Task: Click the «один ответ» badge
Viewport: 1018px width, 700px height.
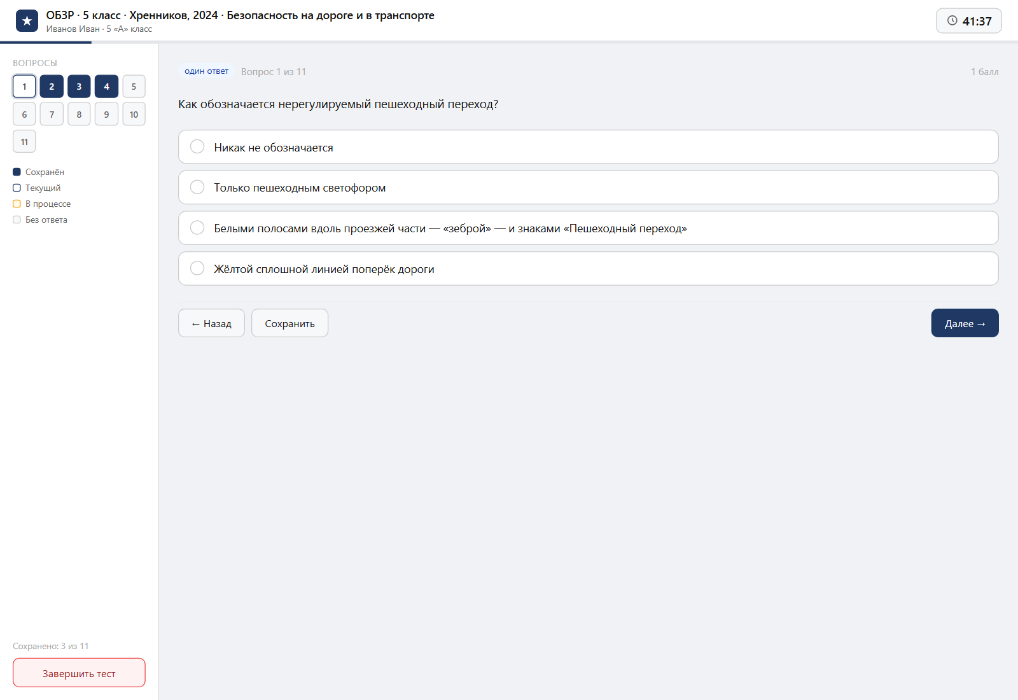Action: point(206,71)
